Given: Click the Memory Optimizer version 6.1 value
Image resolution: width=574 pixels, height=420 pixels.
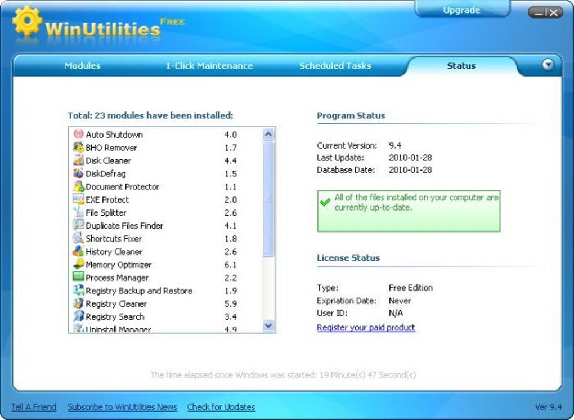Looking at the screenshot, I should pos(231,265).
